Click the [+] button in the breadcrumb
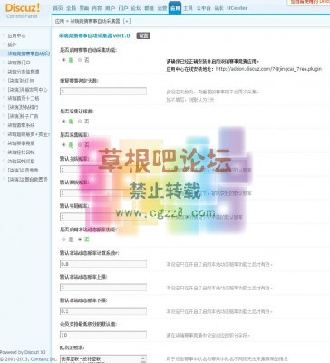 click(x=127, y=21)
